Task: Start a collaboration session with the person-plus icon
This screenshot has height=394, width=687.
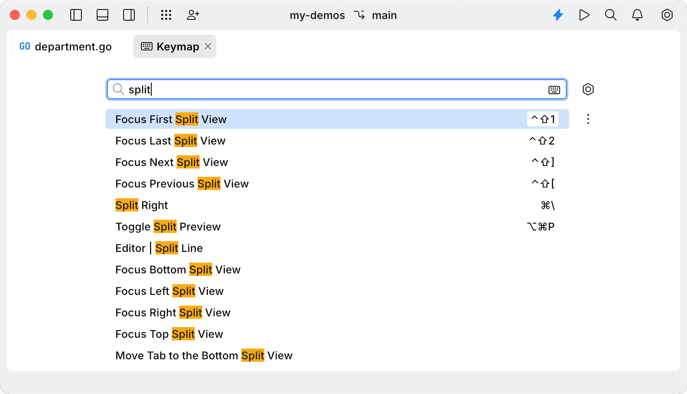Action: 193,15
